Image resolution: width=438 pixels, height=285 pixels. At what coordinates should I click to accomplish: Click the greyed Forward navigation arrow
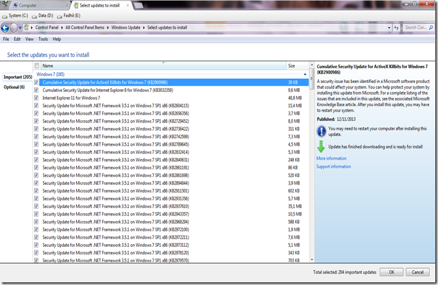[14, 28]
